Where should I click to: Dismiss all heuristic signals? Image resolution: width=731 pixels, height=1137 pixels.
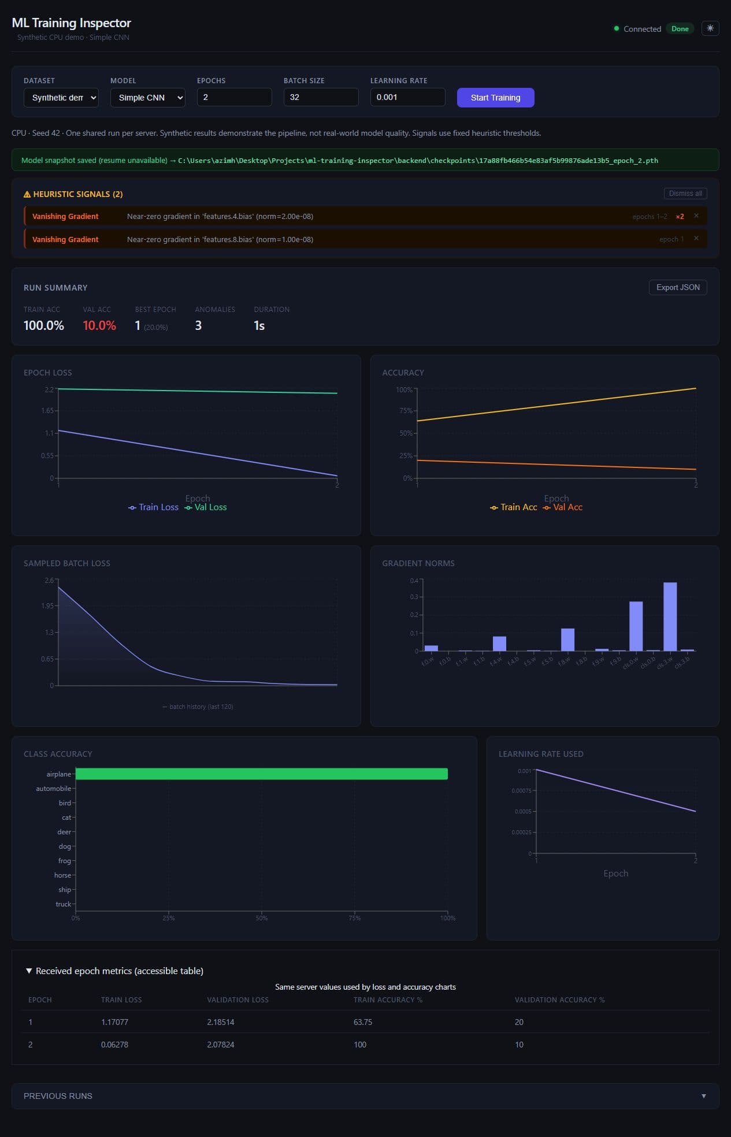[685, 194]
